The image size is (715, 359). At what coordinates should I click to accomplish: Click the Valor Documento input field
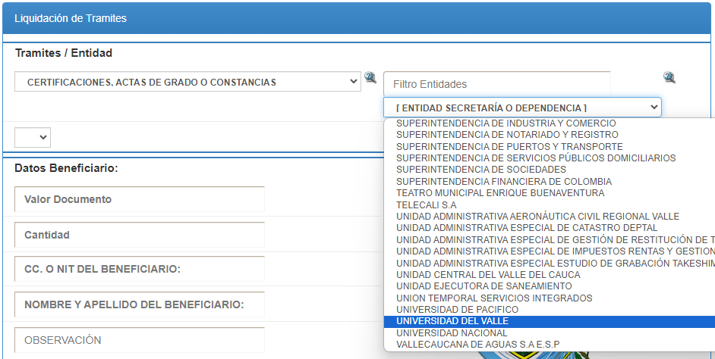(x=140, y=199)
